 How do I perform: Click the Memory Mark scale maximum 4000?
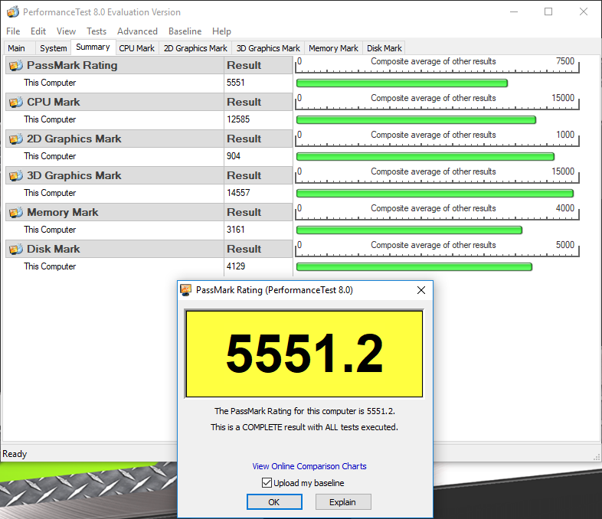pyautogui.click(x=565, y=208)
